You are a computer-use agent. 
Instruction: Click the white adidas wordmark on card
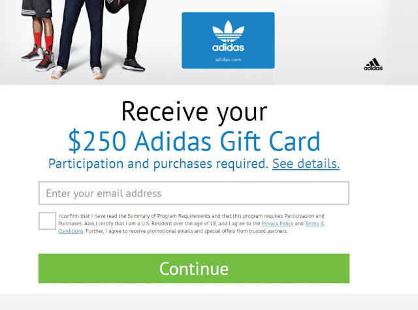click(x=228, y=48)
